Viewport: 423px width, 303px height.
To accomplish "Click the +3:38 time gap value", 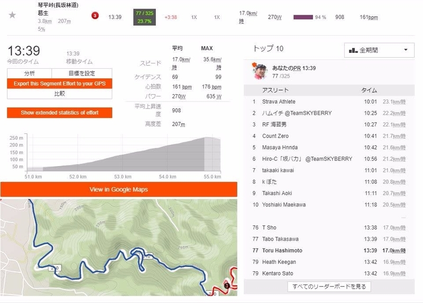I will click(170, 17).
